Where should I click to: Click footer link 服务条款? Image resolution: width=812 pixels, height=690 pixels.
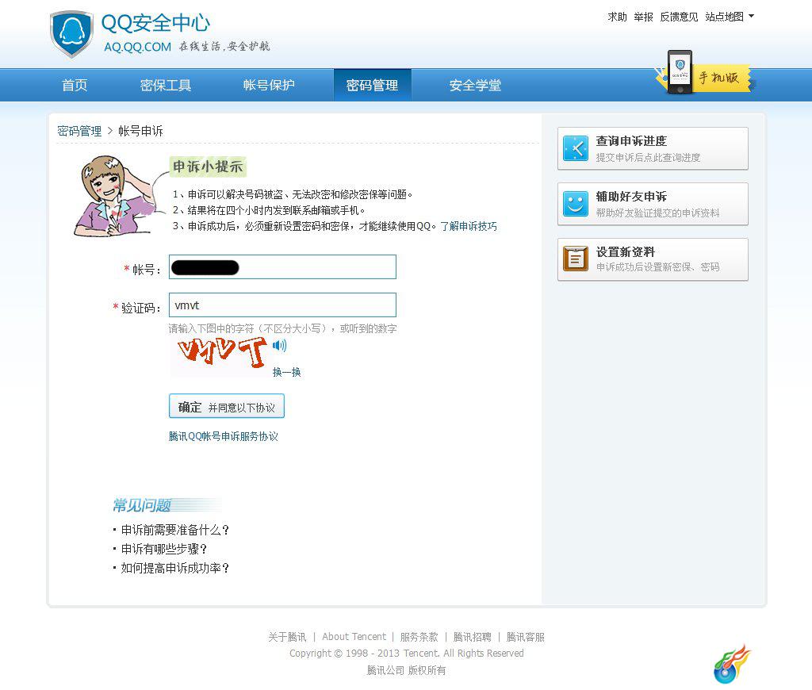[419, 637]
